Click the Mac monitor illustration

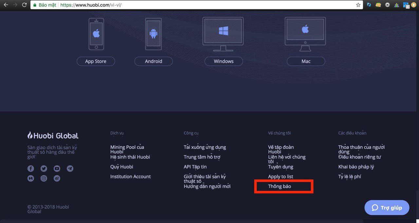click(305, 34)
